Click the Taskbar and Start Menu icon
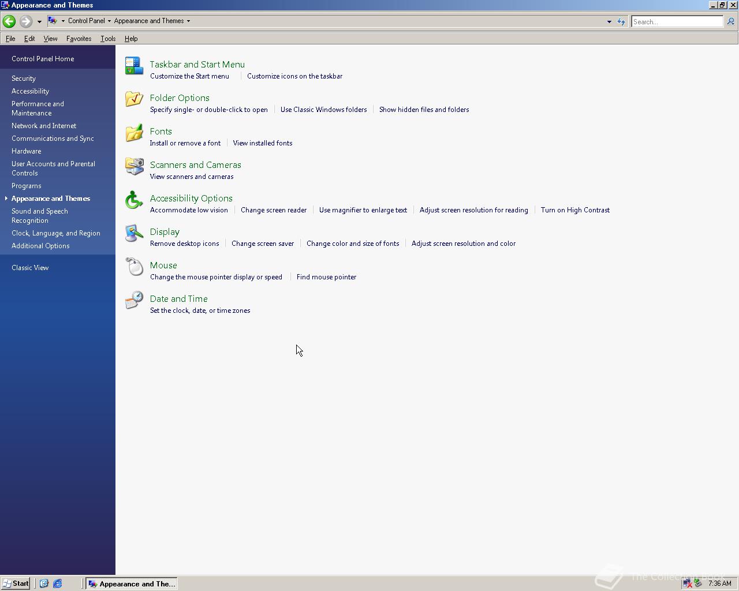This screenshot has width=739, height=591. coord(134,66)
